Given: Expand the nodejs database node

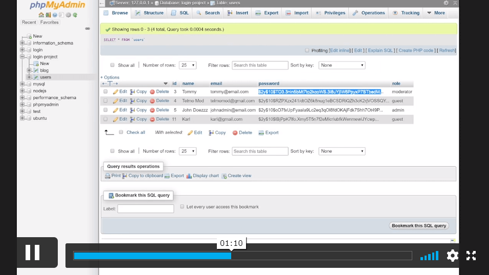Looking at the screenshot, I should point(22,91).
